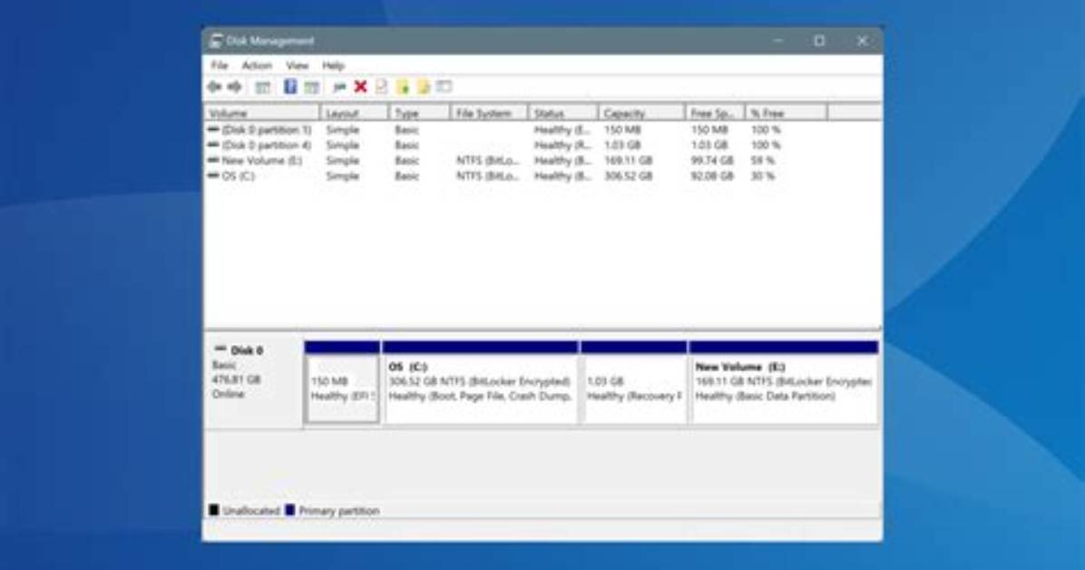This screenshot has height=570, width=1085.
Task: Sort by the % Free column header
Action: 786,113
